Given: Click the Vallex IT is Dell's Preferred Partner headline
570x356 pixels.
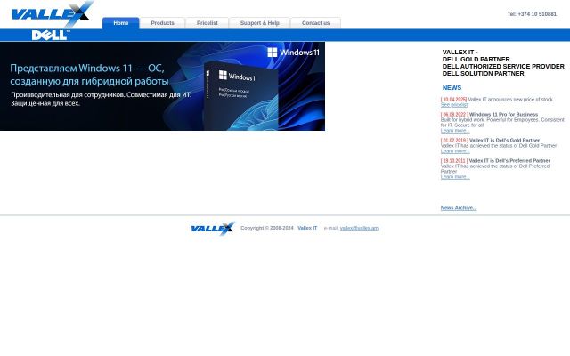Looking at the screenshot, I should pyautogui.click(x=509, y=160).
